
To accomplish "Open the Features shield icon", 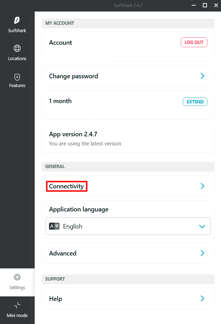I will [x=17, y=77].
